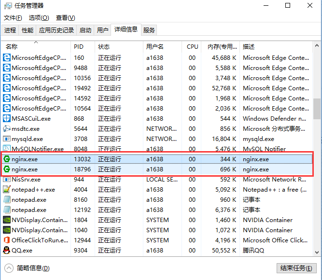Viewport: 322px width, 280px height.
Task: Select the OfficeClickToRun.e... process name
Action: coord(40,240)
